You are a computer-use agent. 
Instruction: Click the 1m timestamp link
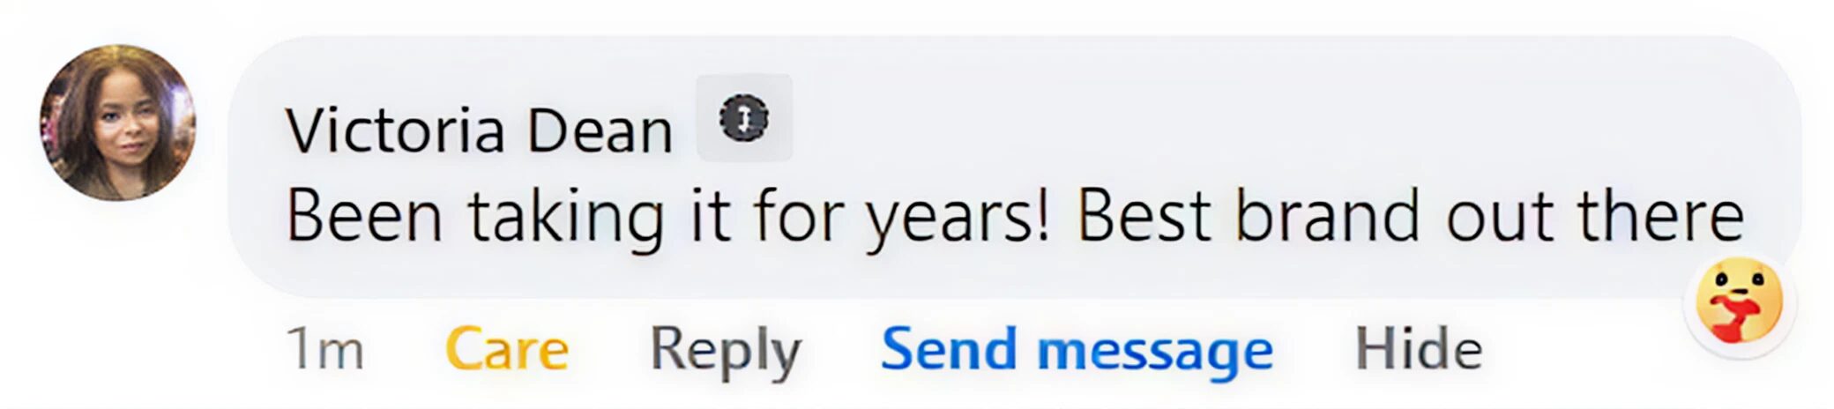(x=324, y=349)
